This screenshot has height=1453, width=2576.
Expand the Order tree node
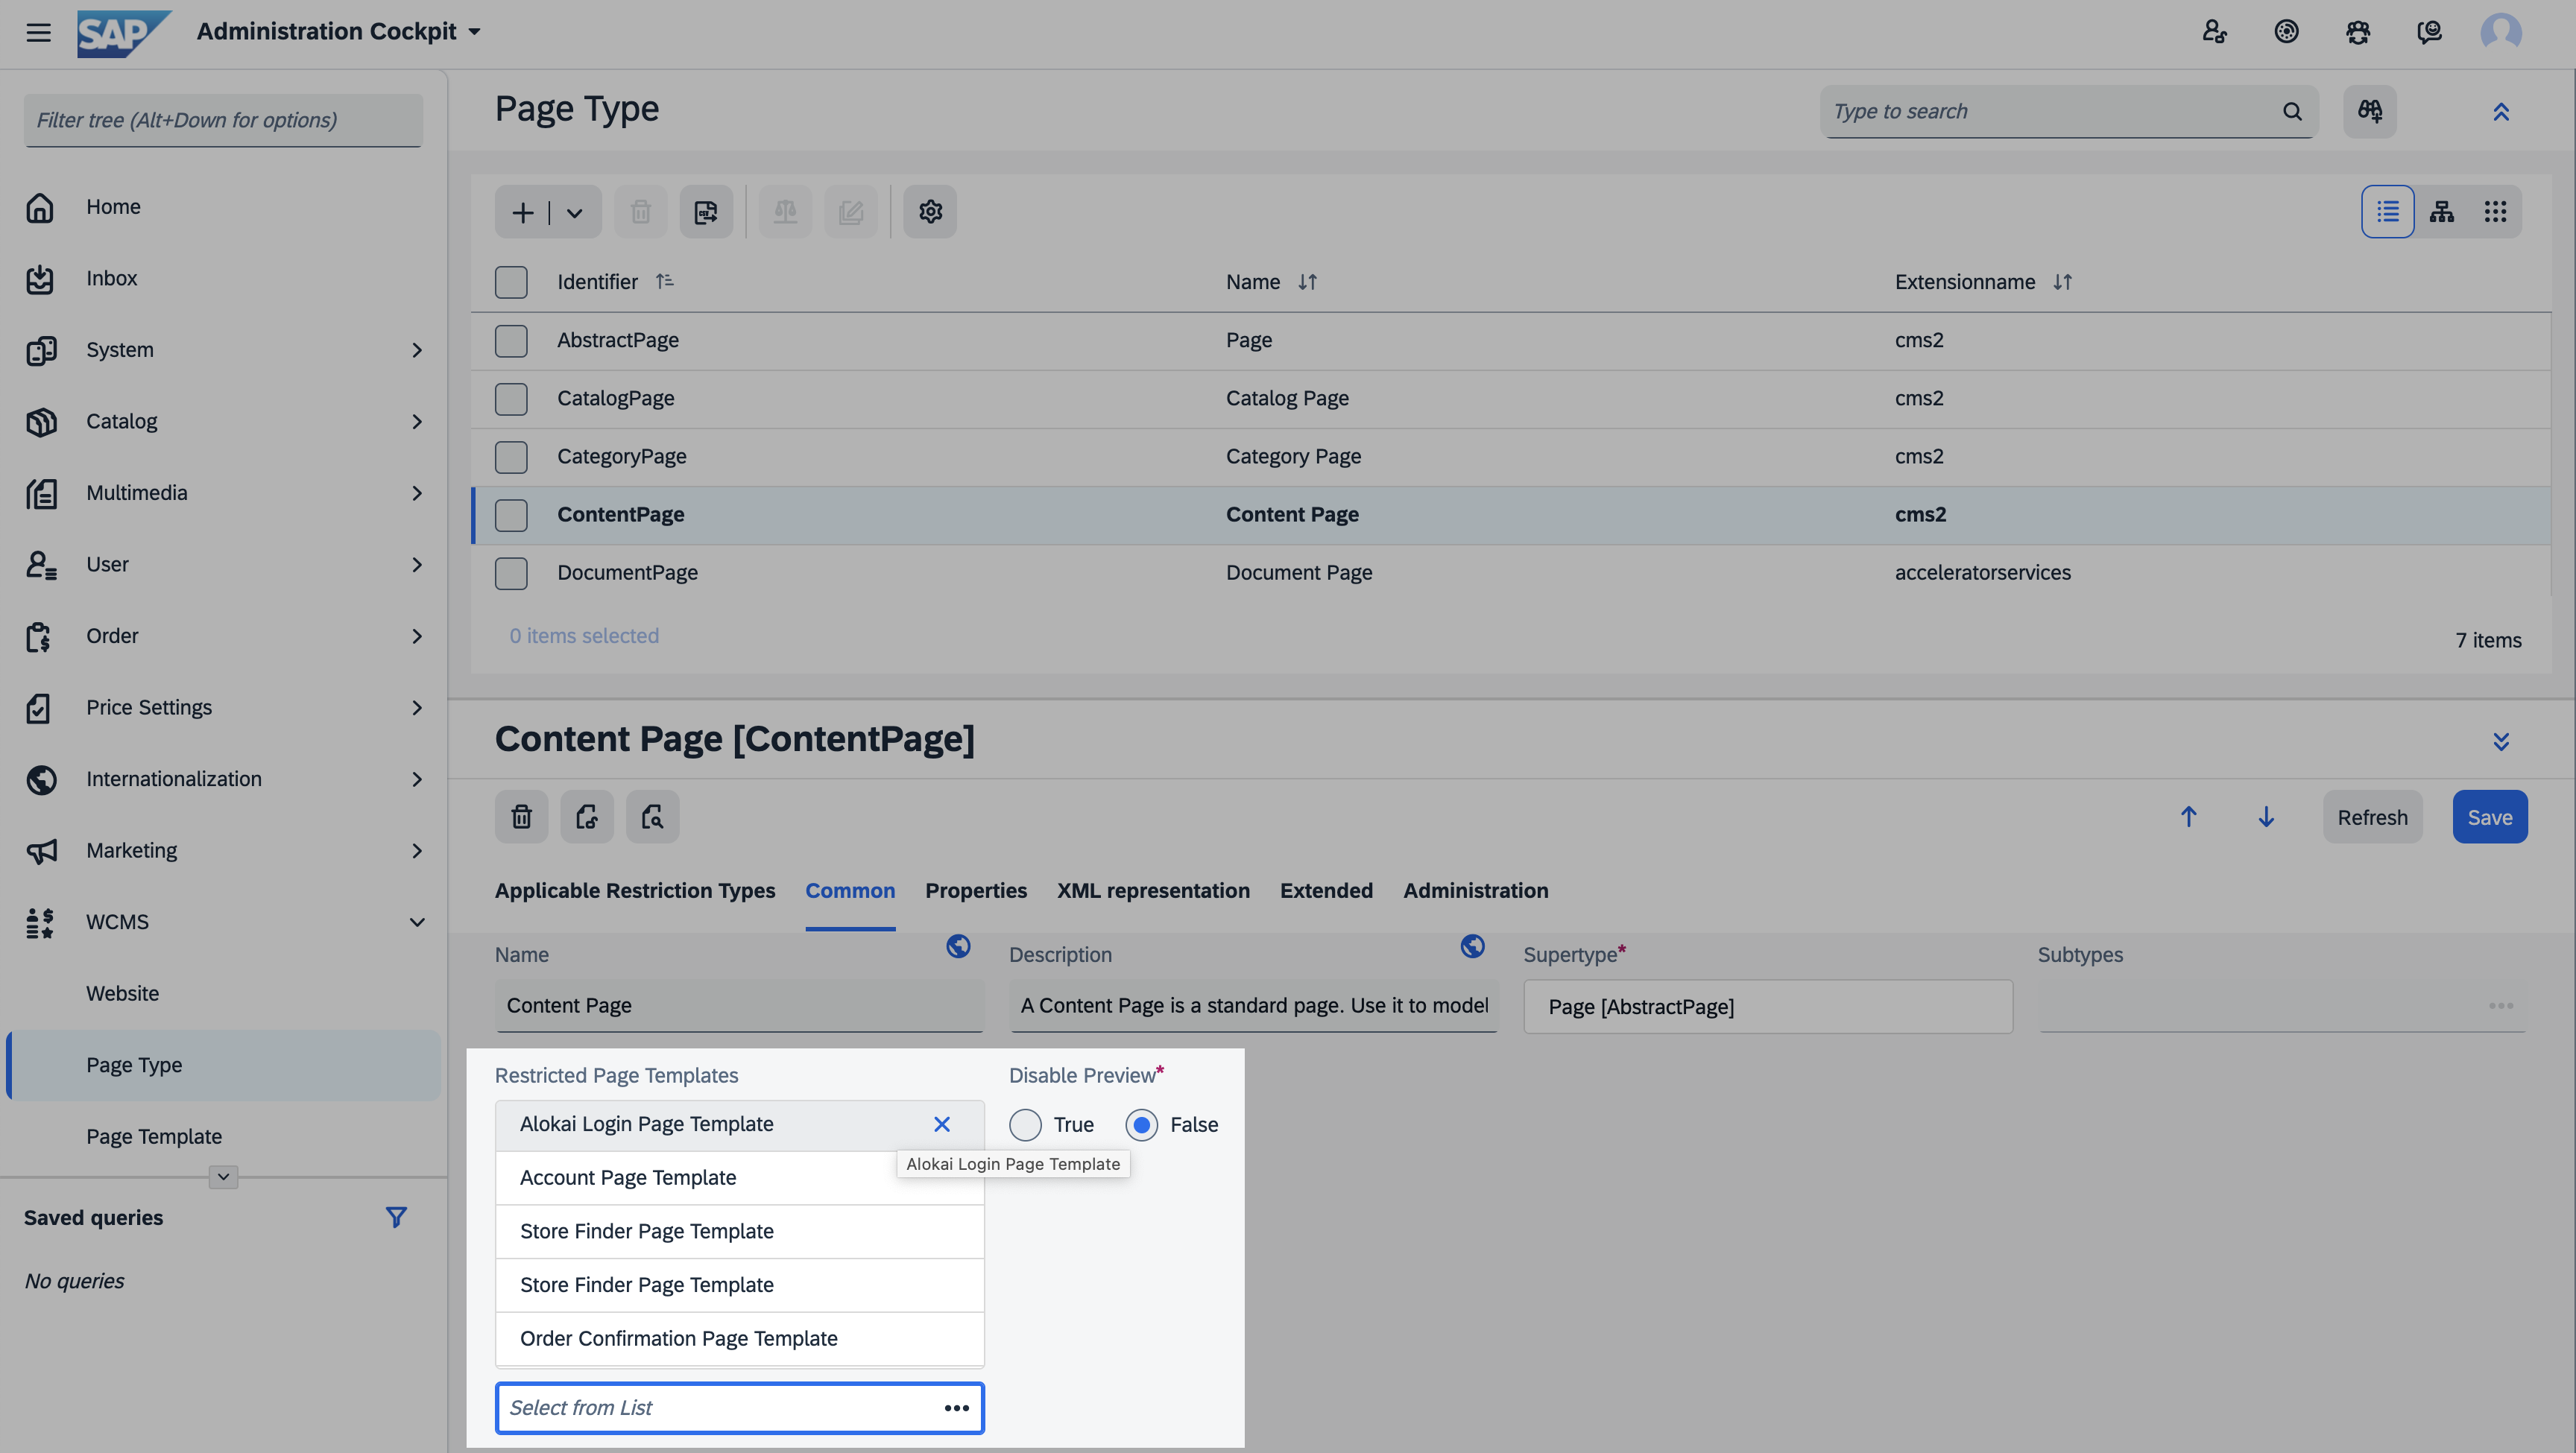(x=416, y=636)
